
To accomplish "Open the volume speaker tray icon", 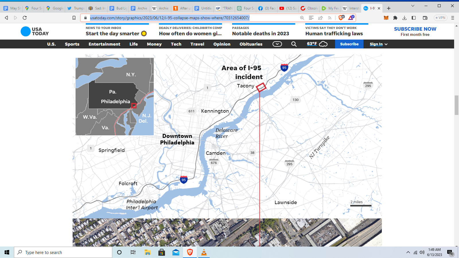I will coord(422,252).
